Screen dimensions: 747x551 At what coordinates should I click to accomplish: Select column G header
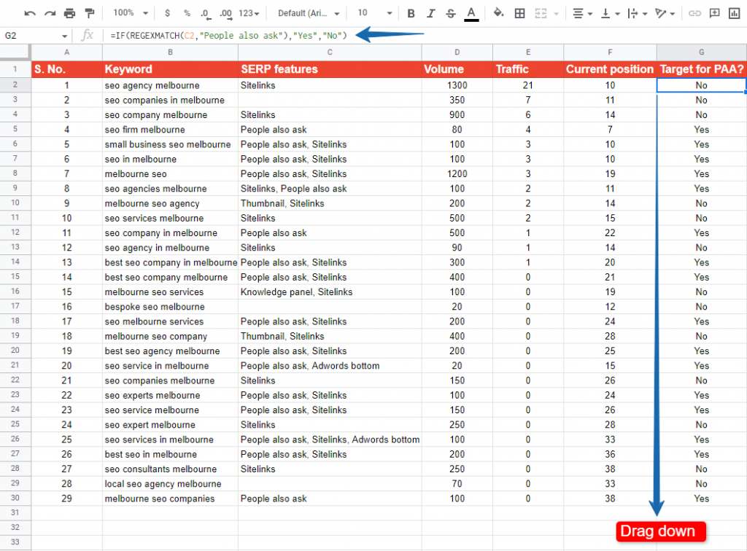point(701,52)
